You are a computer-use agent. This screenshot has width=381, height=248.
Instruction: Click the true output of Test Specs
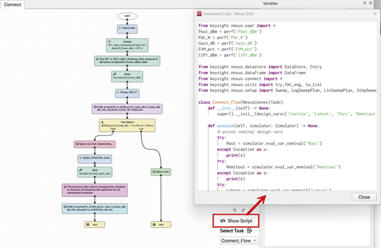point(141,129)
